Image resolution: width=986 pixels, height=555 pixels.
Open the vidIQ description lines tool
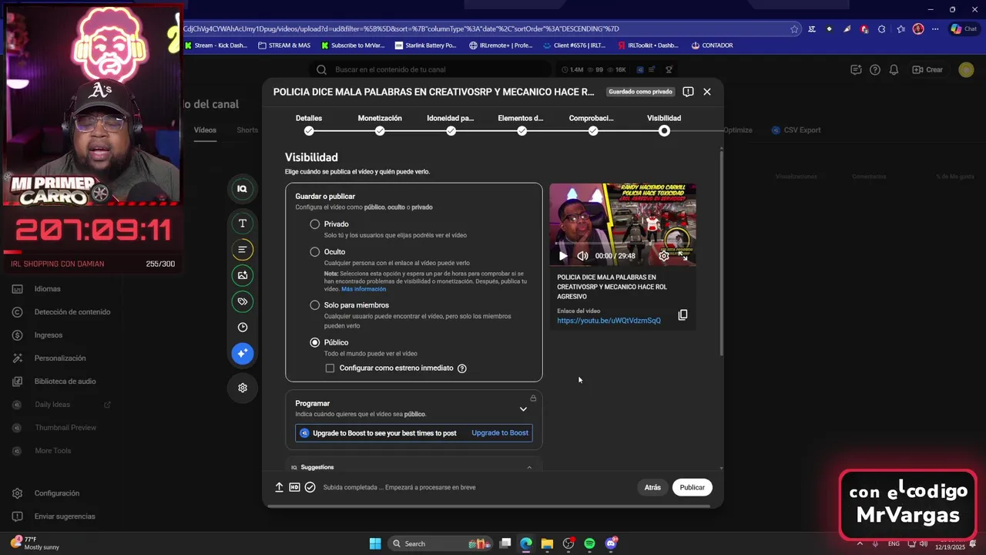coord(242,250)
